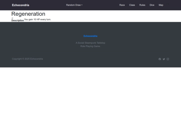Viewport: 181px width, 136px height.
Task: Navigate to the Rules page
Action: point(142,5)
